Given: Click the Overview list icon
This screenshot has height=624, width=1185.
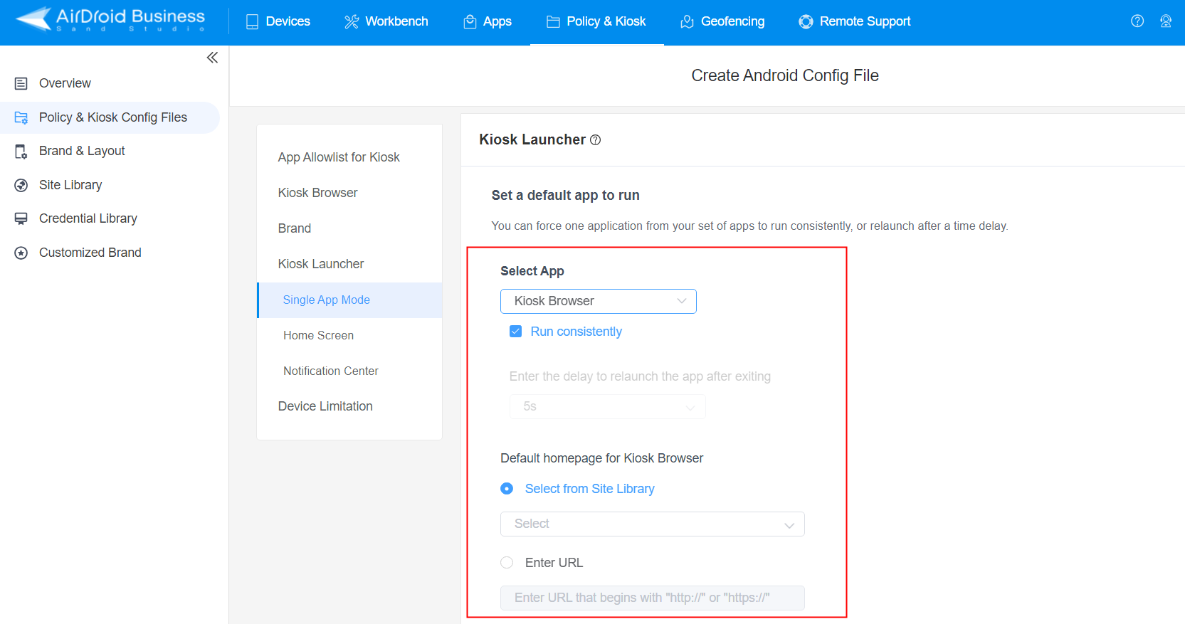Looking at the screenshot, I should (21, 83).
